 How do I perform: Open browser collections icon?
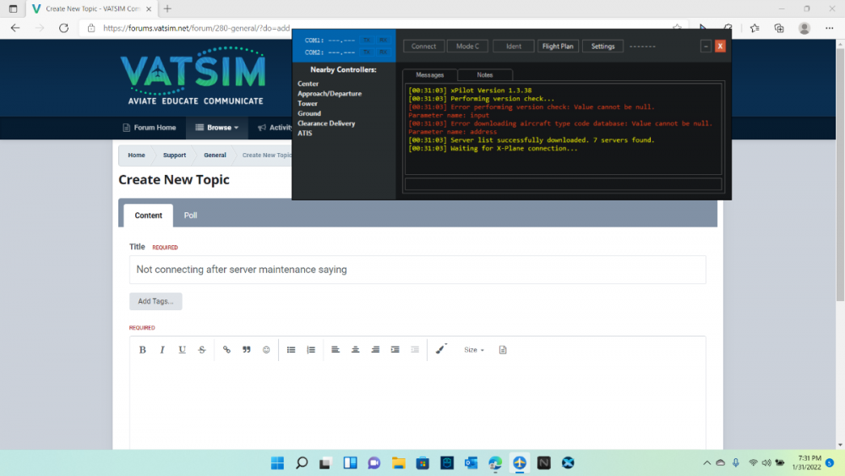point(779,28)
